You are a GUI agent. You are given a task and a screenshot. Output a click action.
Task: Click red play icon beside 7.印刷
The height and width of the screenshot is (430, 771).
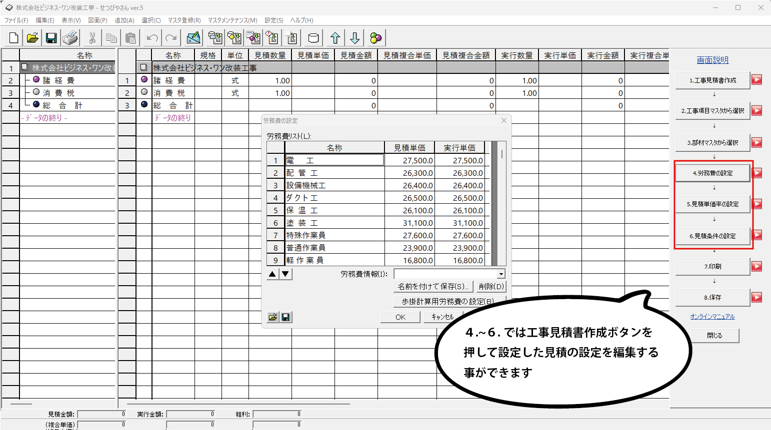pyautogui.click(x=757, y=266)
